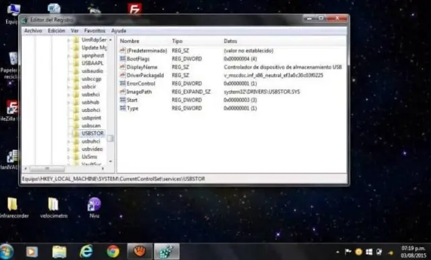The image size is (431, 260).
Task: Expand the usbvideo tree node
Action: pos(69,150)
